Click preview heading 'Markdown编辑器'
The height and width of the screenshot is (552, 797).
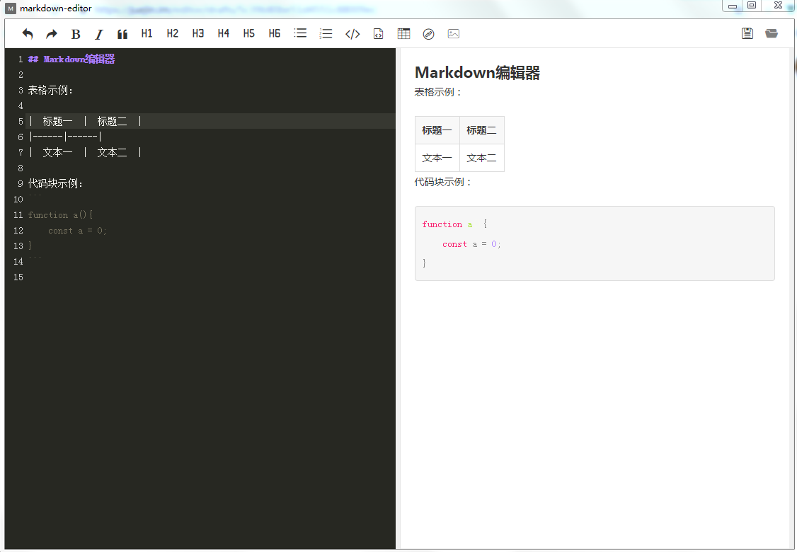point(477,73)
